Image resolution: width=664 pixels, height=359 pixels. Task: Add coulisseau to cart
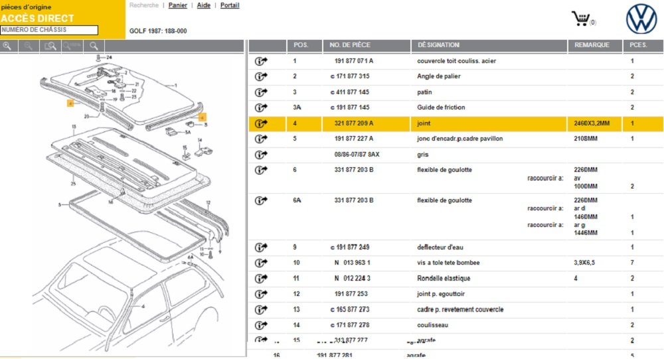261,325
